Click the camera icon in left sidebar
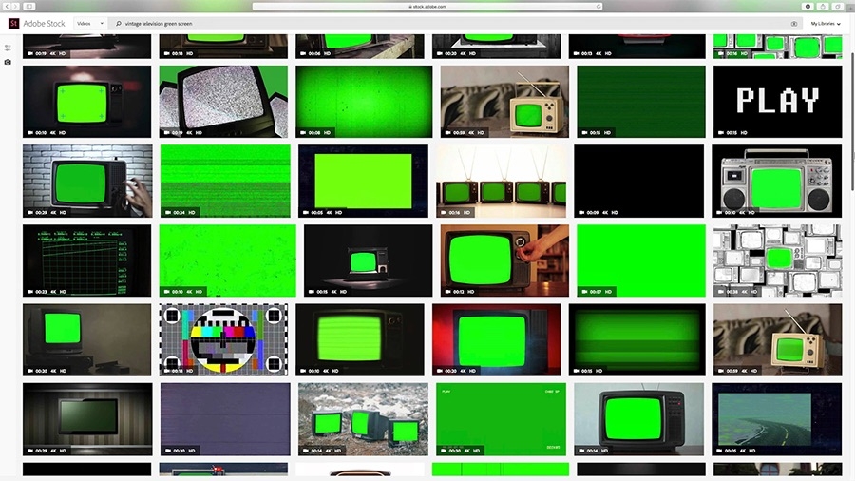The width and height of the screenshot is (855, 481). coord(8,62)
